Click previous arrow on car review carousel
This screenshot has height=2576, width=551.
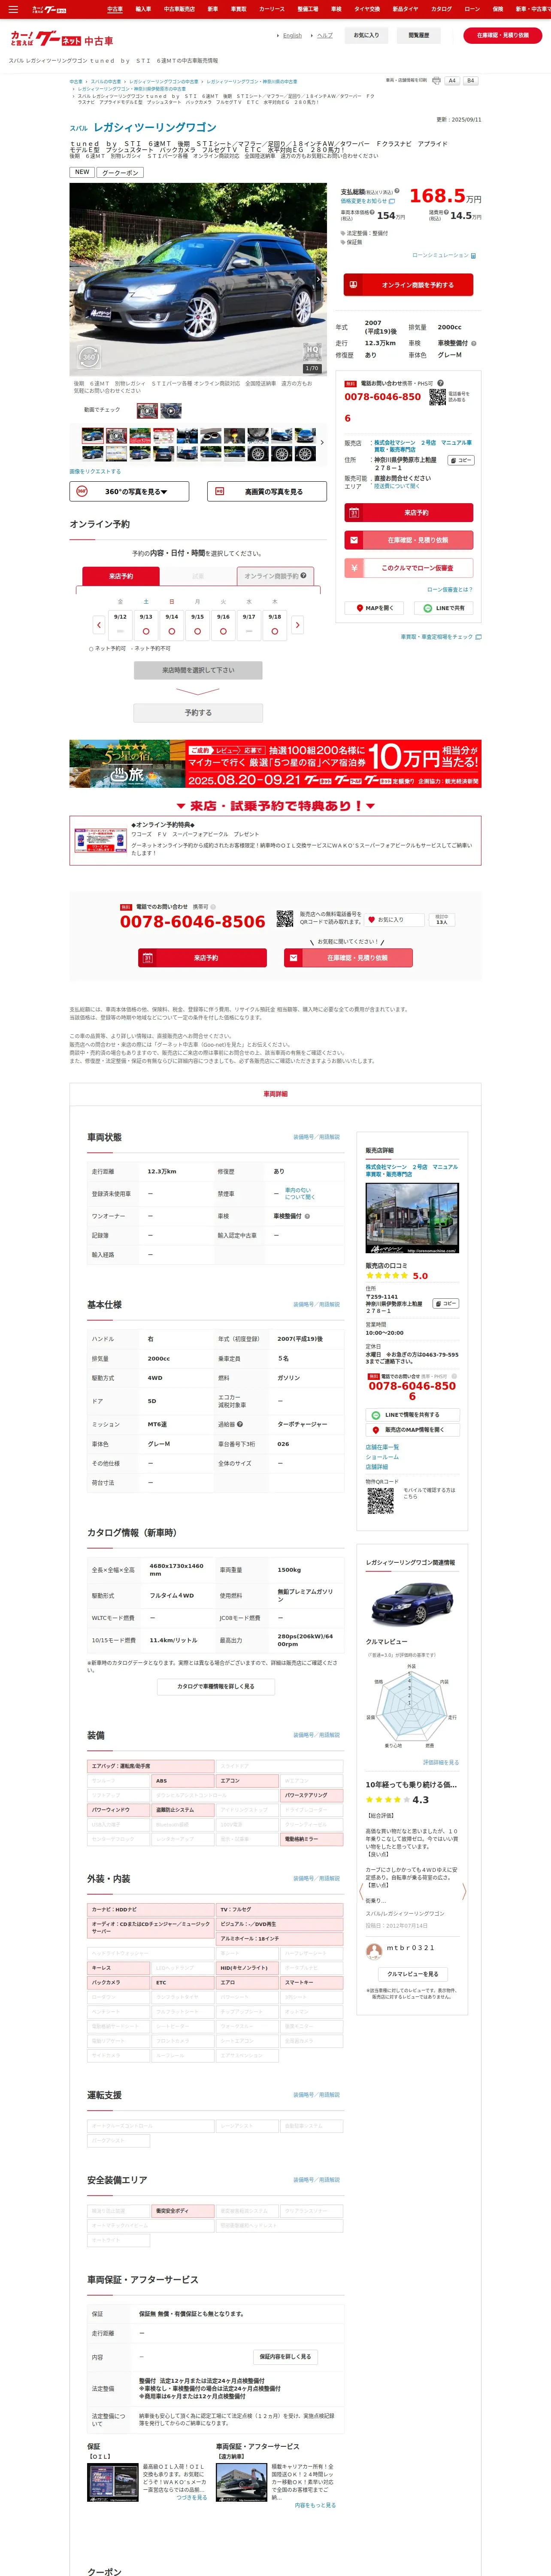(x=361, y=1891)
